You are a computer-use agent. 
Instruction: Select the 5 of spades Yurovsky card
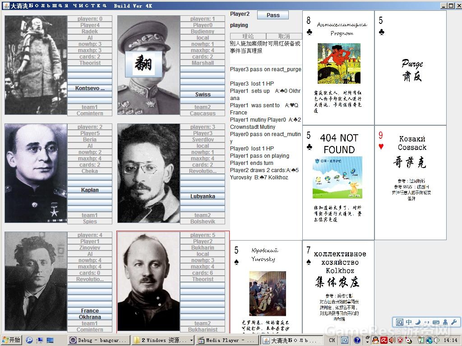click(266, 287)
